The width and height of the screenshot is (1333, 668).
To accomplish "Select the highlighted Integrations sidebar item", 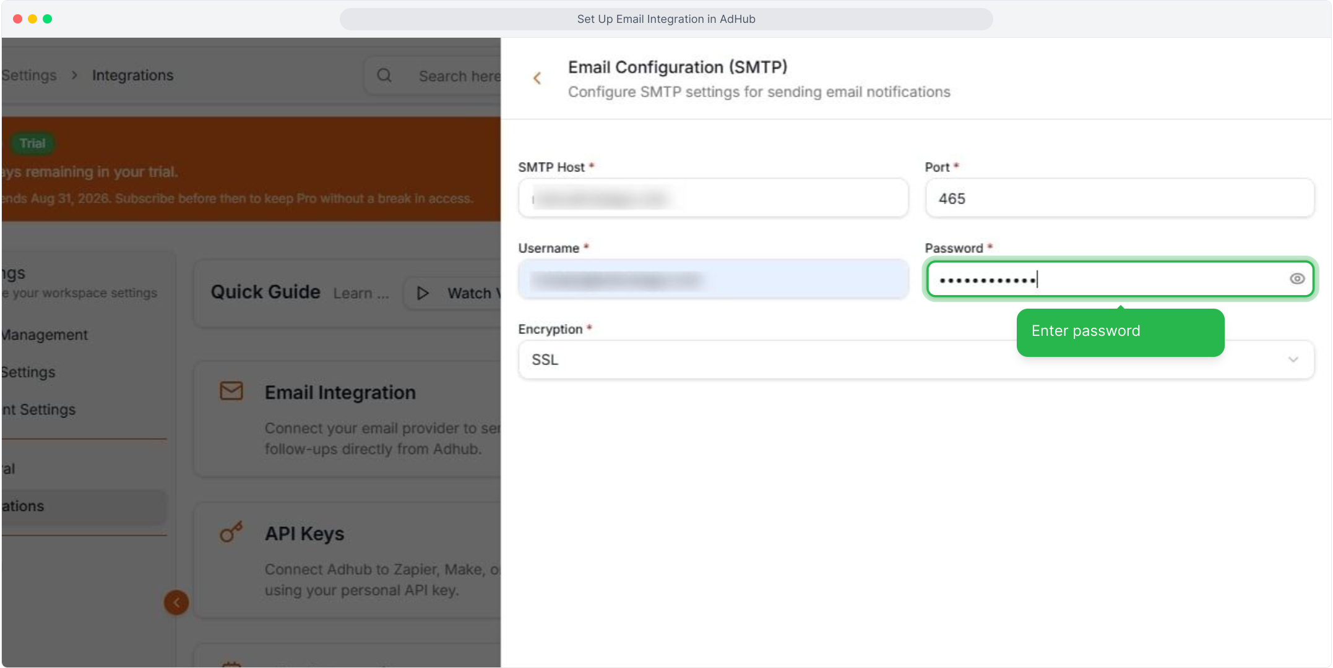I will click(x=84, y=507).
